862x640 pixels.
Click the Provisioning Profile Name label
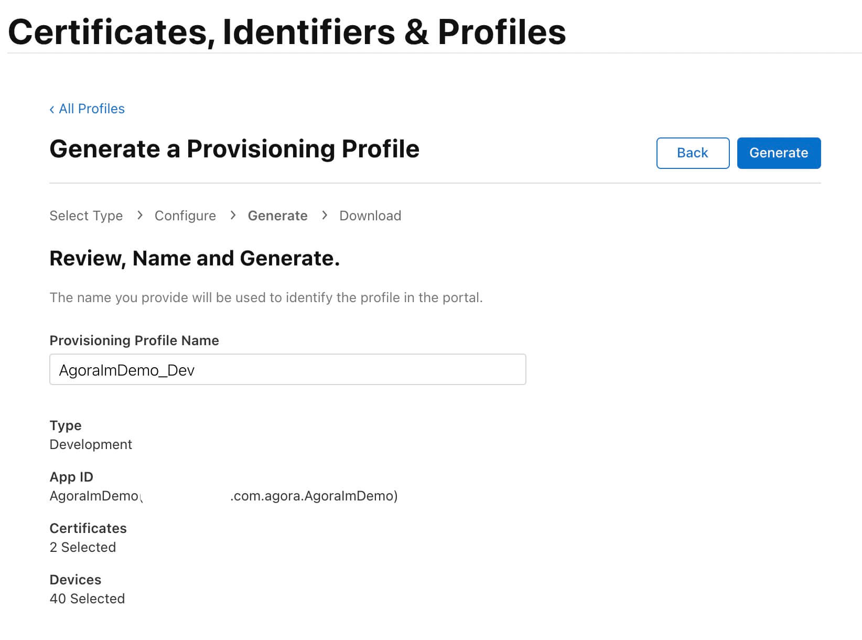click(x=134, y=340)
